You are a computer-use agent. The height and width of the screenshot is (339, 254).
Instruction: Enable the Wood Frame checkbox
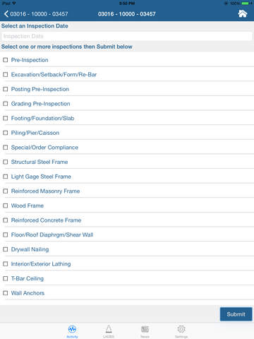coord(6,206)
